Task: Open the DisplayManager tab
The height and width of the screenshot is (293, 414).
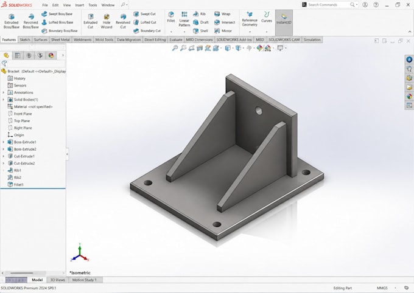Action: [x=51, y=55]
